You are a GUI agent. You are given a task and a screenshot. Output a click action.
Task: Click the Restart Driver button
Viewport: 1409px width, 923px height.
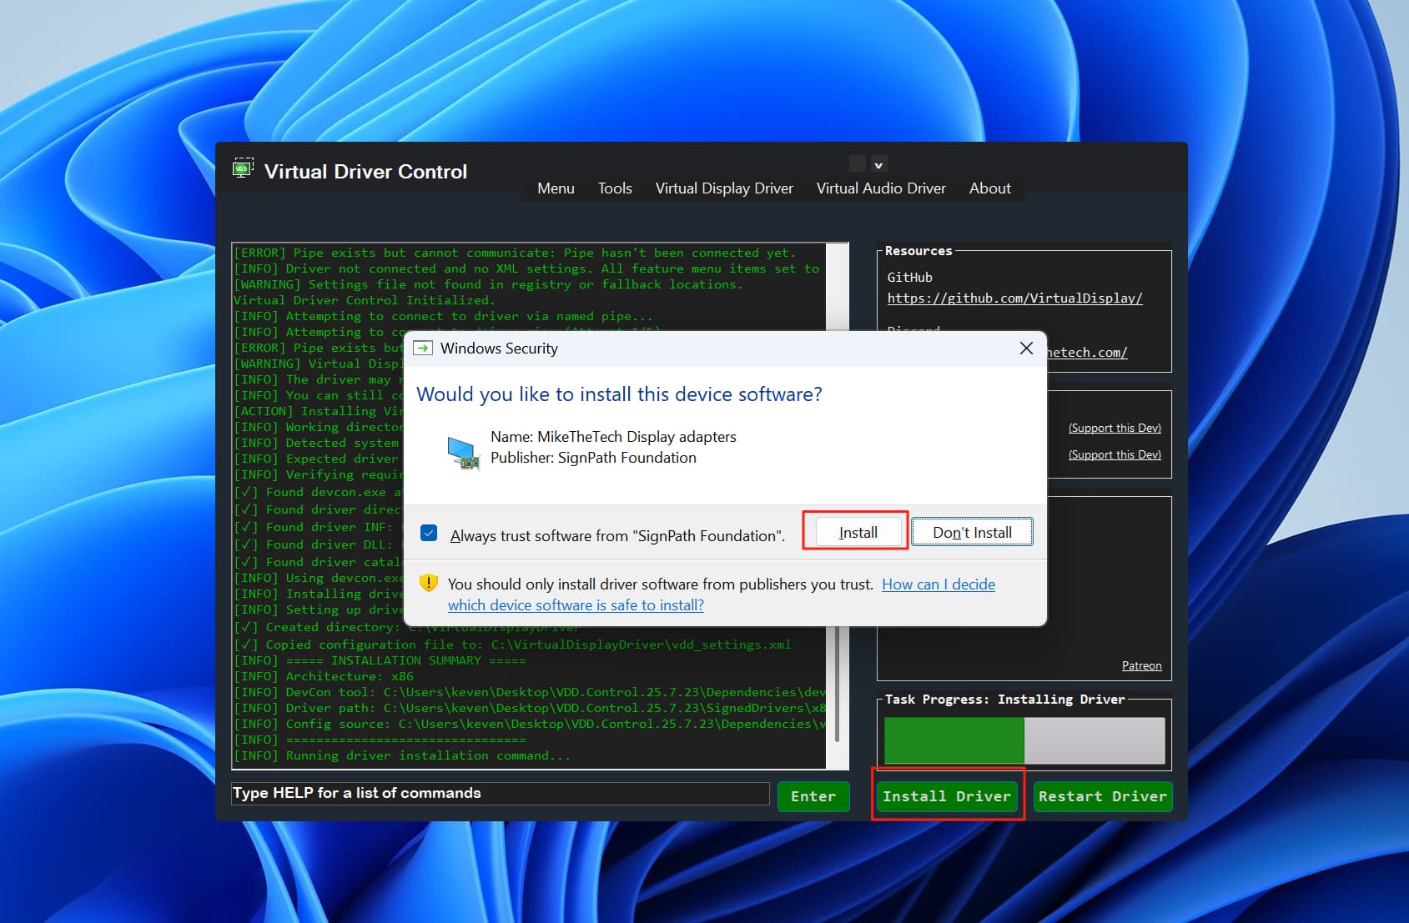tap(1102, 796)
